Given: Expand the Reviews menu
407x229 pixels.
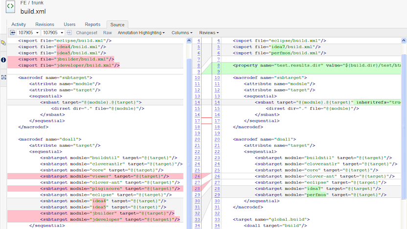Looking at the screenshot, I should [209, 33].
